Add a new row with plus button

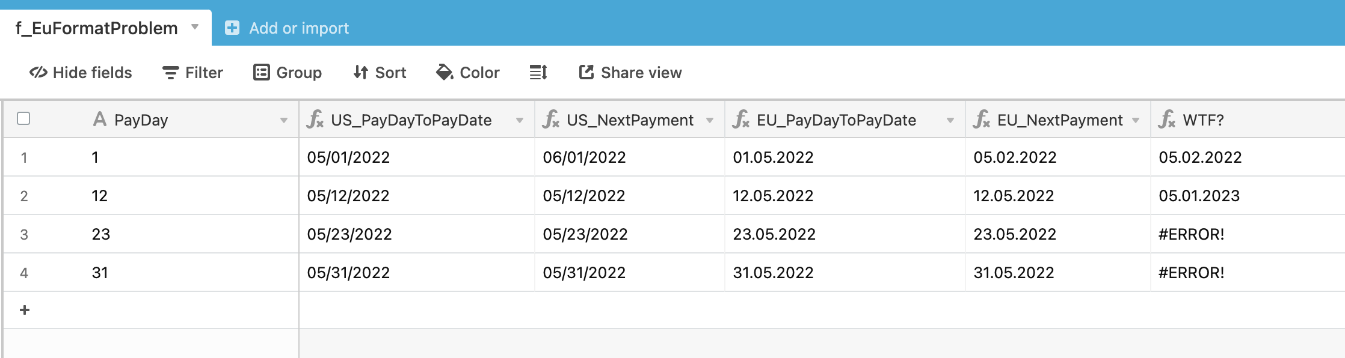[x=25, y=310]
